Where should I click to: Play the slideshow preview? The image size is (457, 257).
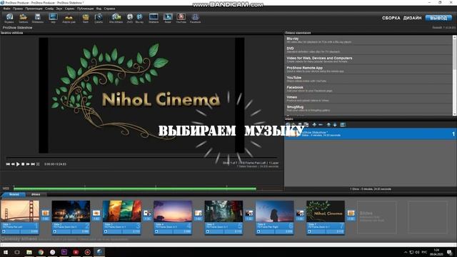[18, 164]
